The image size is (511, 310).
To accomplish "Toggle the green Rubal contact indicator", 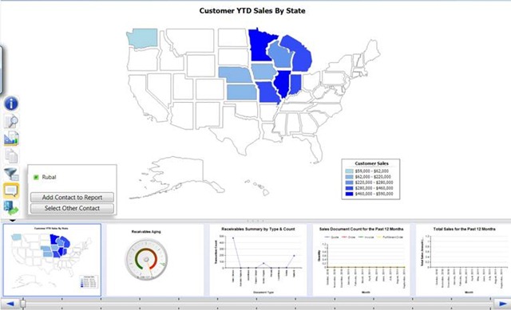I will pyautogui.click(x=36, y=177).
